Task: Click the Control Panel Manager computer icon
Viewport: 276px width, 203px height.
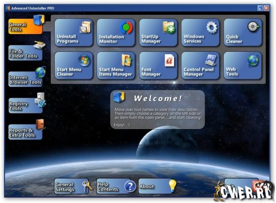Action: [211, 60]
